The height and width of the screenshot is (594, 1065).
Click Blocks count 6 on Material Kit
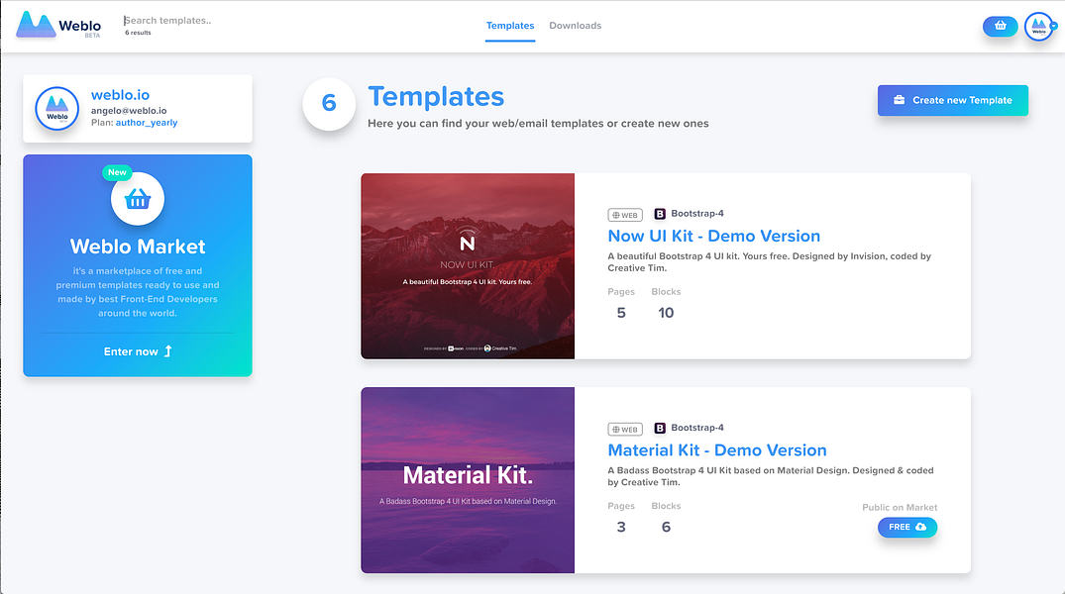tap(666, 527)
